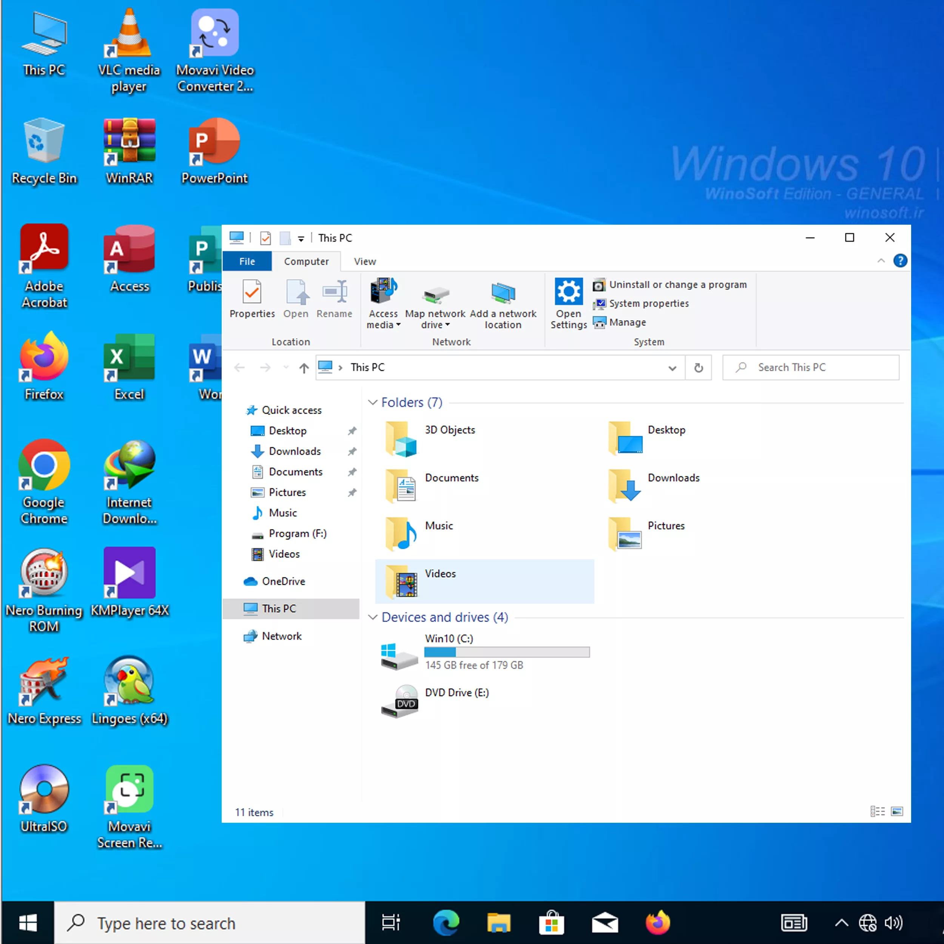Viewport: 944px width, 944px height.
Task: Click the refresh button beside address bar
Action: click(x=698, y=367)
